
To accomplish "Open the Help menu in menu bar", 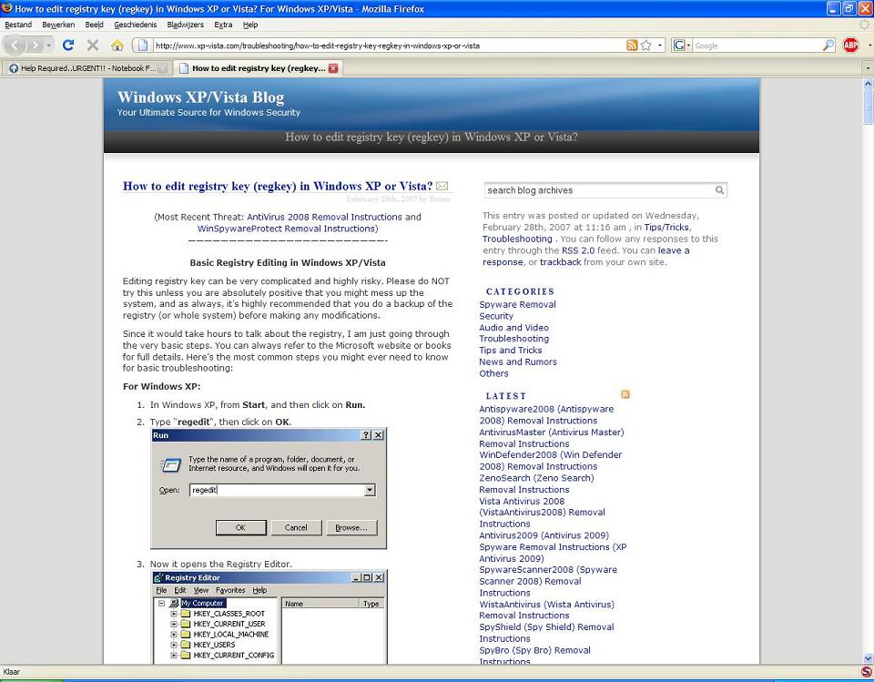I will 250,25.
